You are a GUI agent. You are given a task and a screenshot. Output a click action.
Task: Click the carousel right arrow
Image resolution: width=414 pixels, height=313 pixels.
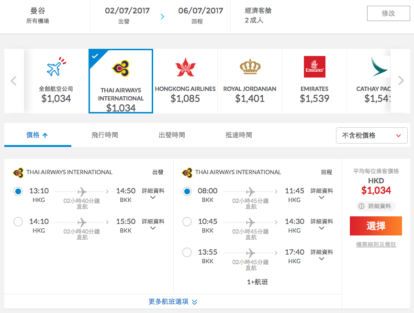401,80
